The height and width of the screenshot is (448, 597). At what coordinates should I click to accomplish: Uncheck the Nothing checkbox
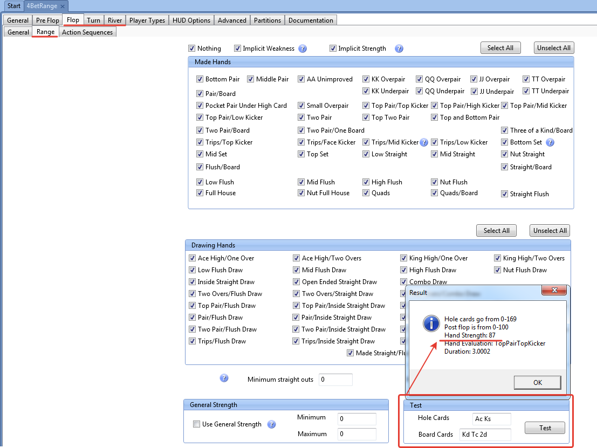(191, 49)
